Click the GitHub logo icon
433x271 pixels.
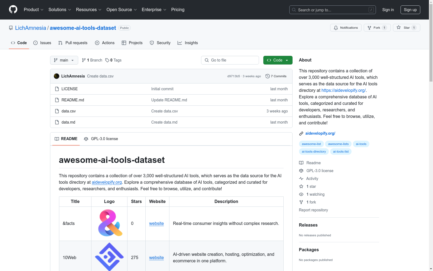click(13, 9)
